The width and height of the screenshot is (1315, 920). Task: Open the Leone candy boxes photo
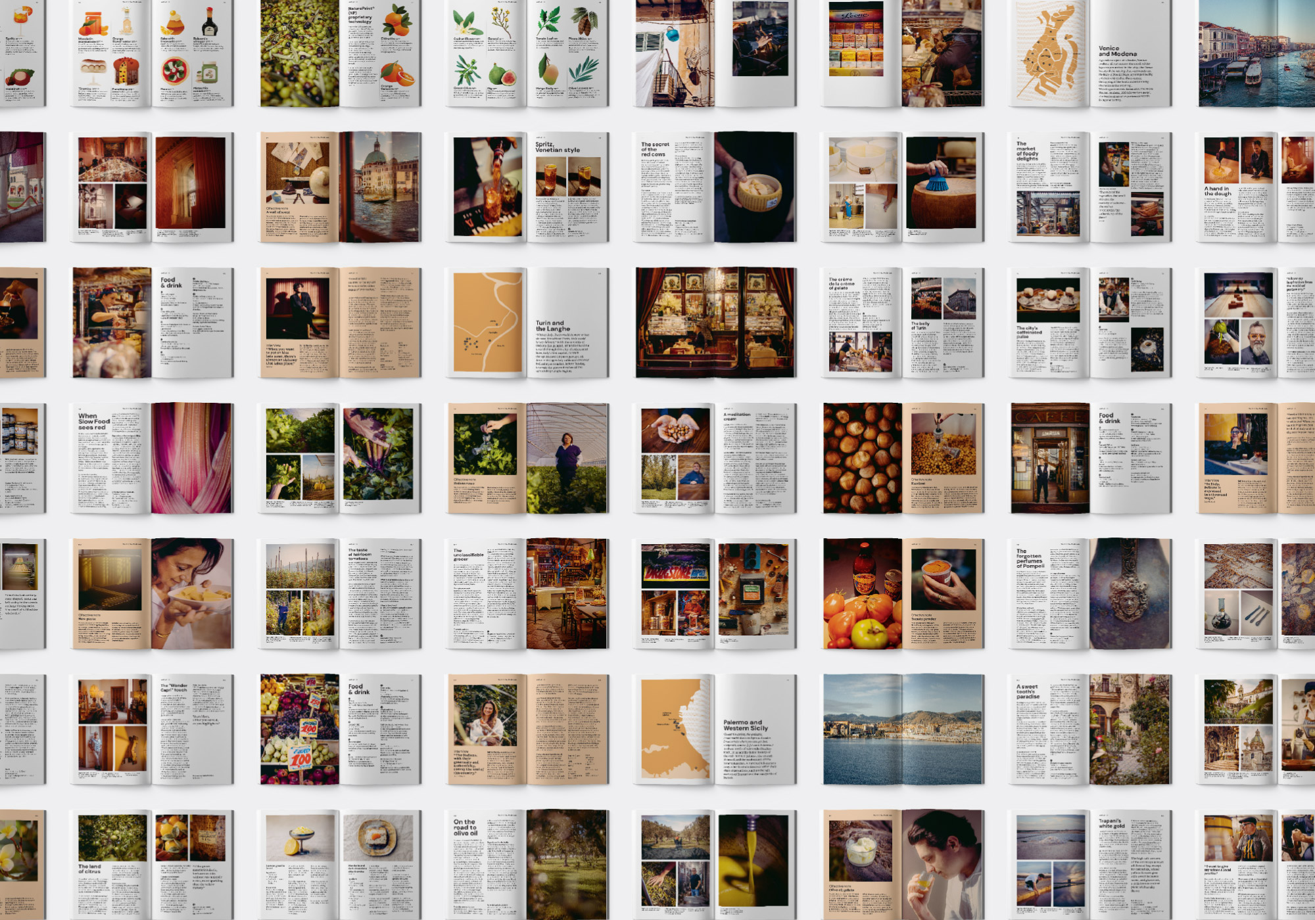click(x=855, y=38)
